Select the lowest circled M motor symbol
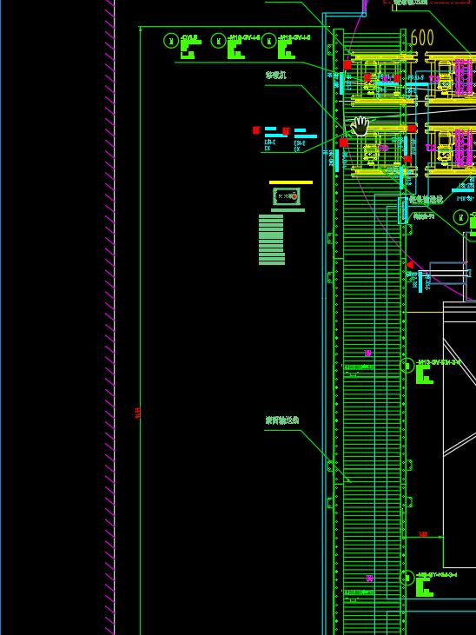Viewport: 476px width, 635px height. [x=407, y=578]
